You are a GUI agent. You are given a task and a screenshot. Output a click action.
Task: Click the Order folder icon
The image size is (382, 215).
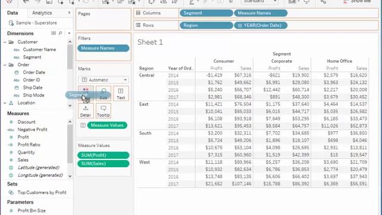pos(11,65)
